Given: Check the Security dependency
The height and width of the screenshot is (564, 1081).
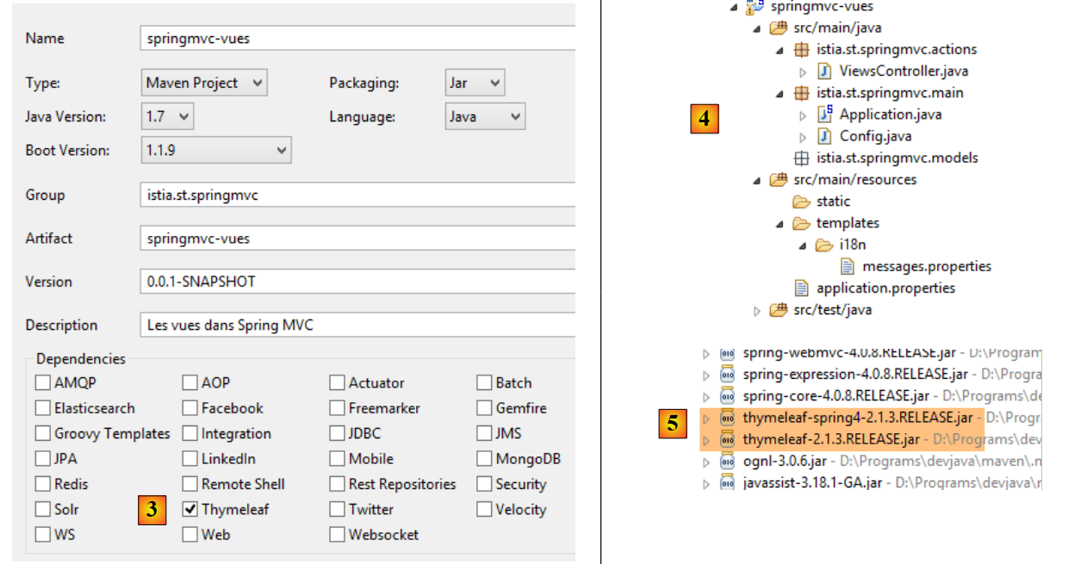Looking at the screenshot, I should [x=484, y=484].
